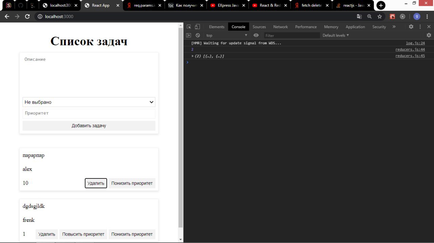
Task: Click the Добавить задачу button
Action: pyautogui.click(x=89, y=126)
